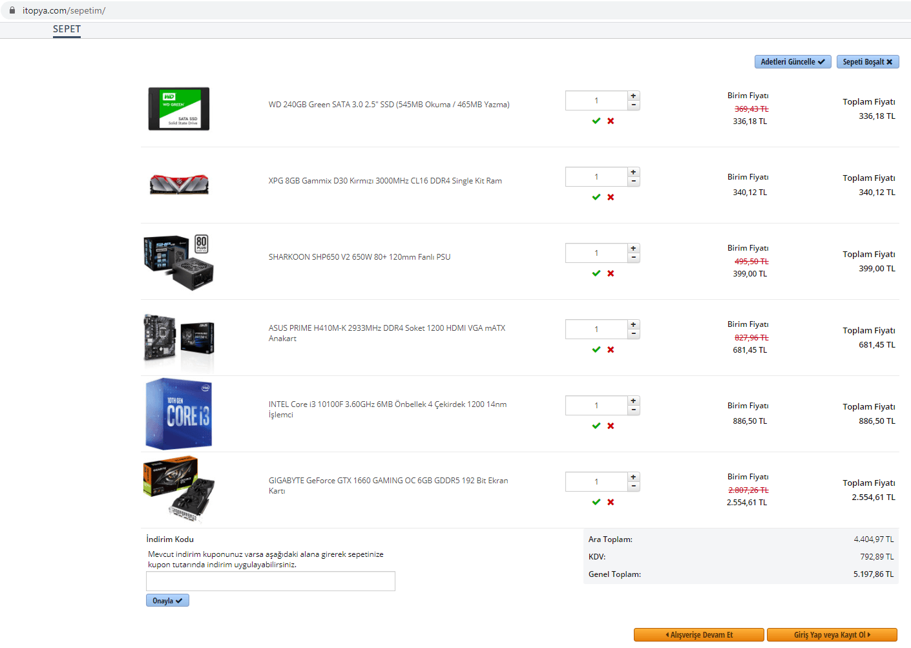Open XPG 8GB Gammix D30 RAM link

(385, 181)
